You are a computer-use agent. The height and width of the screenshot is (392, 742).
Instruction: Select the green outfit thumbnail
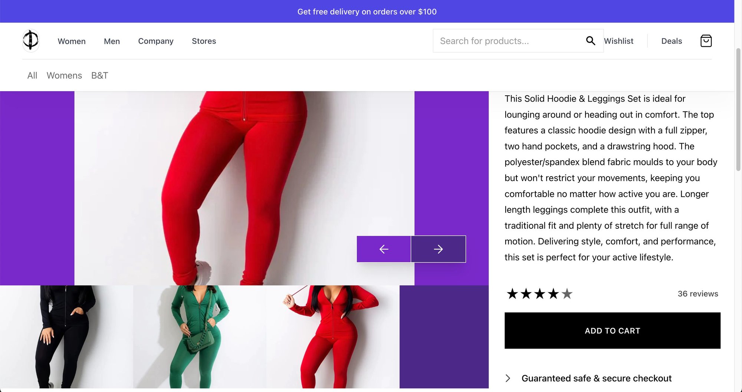tap(200, 337)
